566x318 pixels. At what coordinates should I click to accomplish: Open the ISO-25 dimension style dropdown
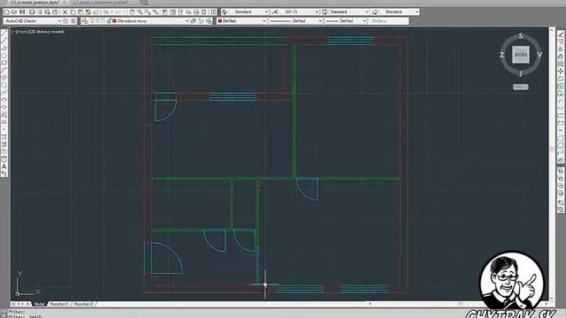coord(299,11)
